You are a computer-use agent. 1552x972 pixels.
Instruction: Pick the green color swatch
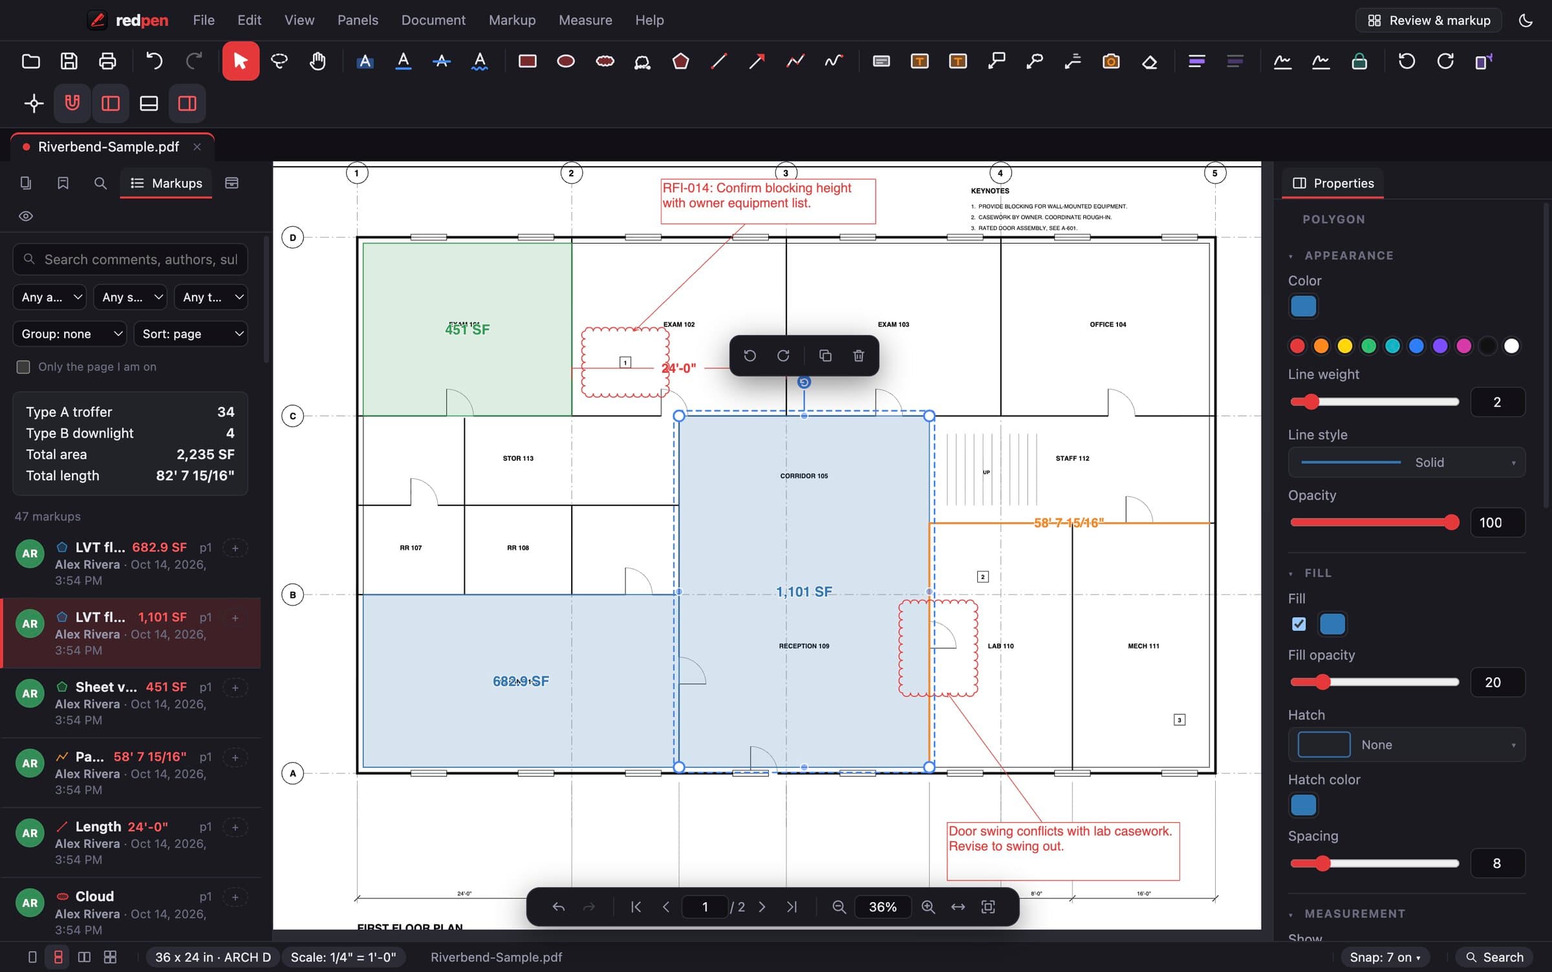[x=1368, y=346]
